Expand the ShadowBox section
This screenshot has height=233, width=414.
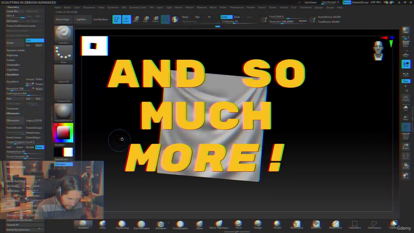tap(13, 65)
